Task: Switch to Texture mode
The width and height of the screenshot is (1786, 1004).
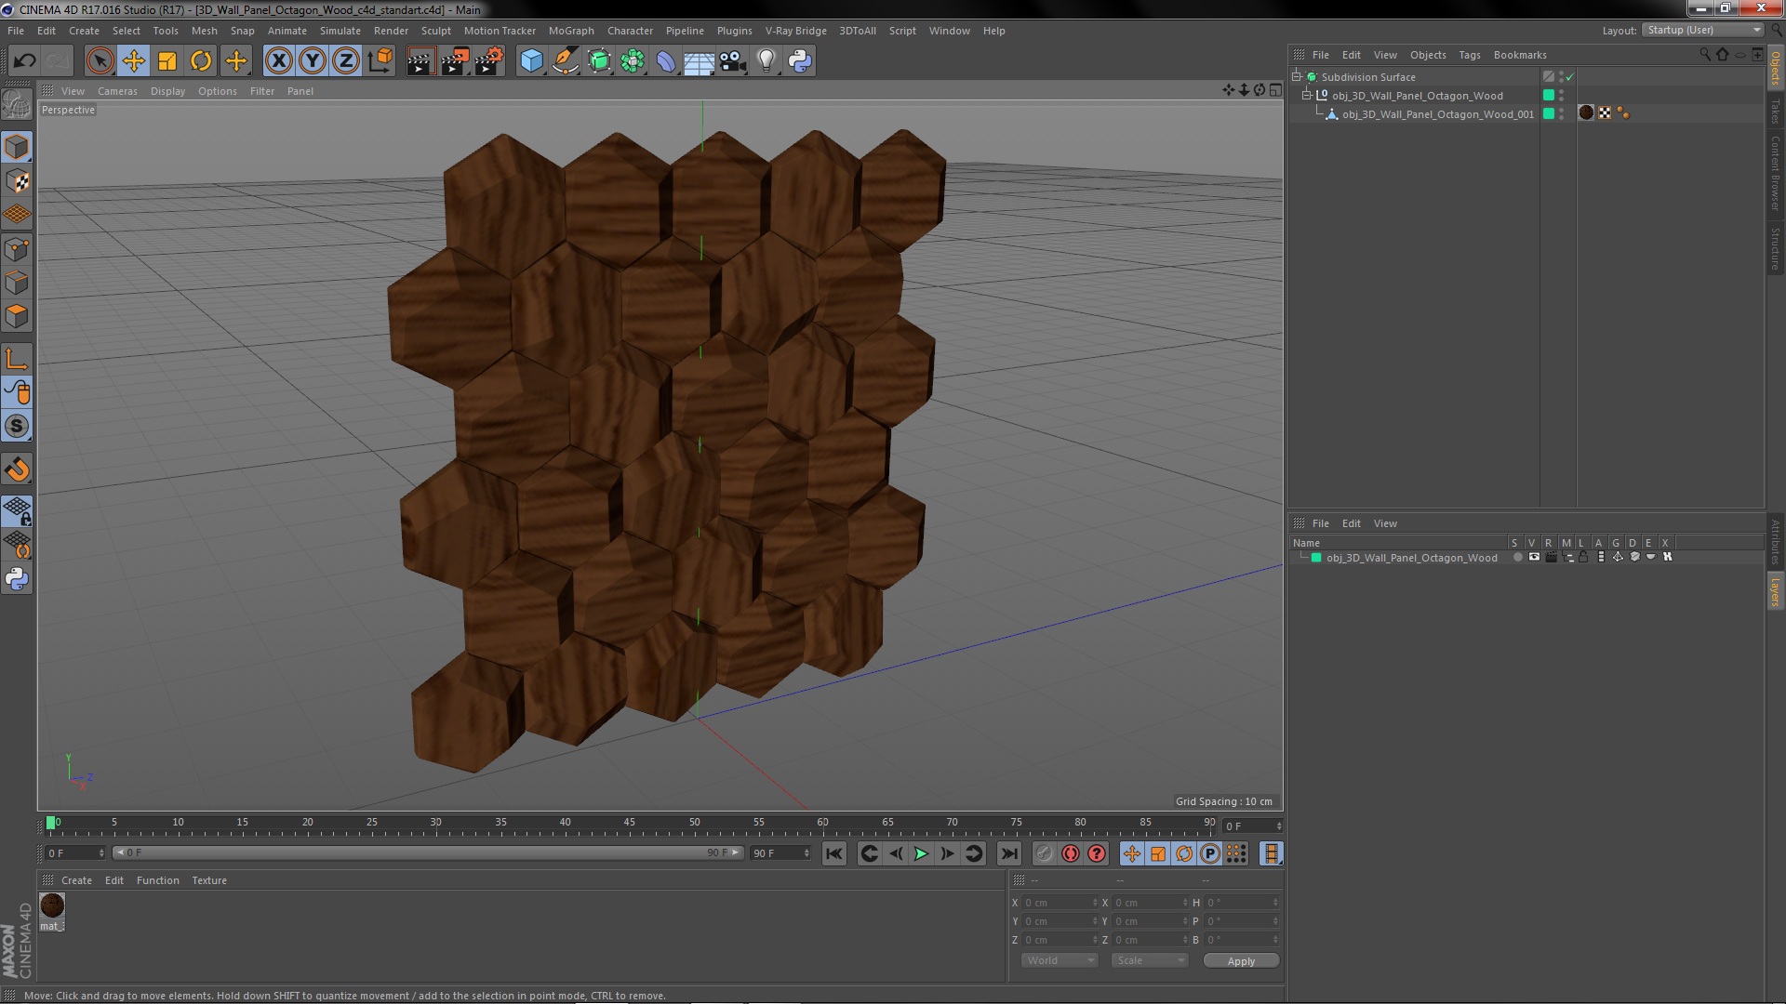Action: (x=17, y=181)
